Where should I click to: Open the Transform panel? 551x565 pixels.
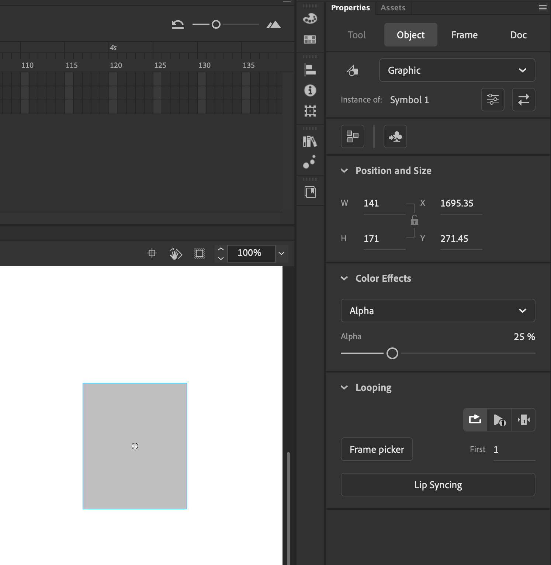310,111
